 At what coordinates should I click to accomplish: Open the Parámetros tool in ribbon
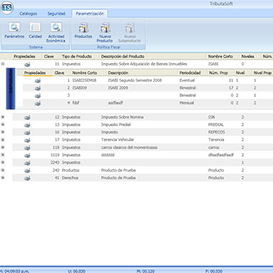coord(14,30)
